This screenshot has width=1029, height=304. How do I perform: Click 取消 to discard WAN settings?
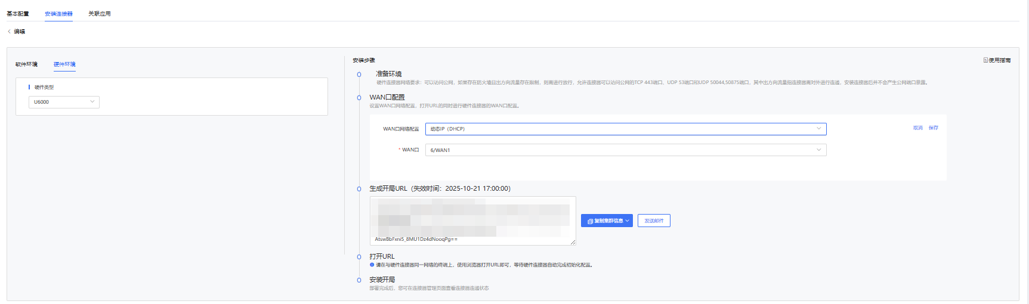pos(917,128)
